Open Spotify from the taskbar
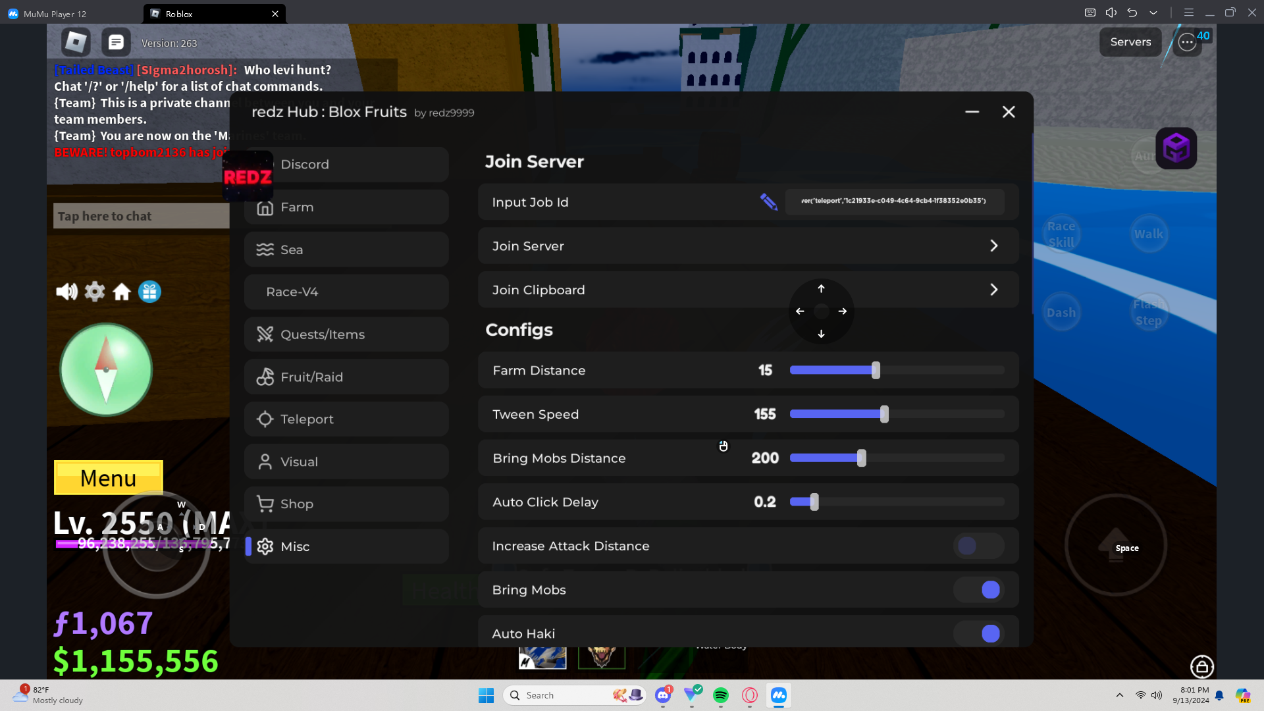The image size is (1264, 711). click(x=721, y=695)
